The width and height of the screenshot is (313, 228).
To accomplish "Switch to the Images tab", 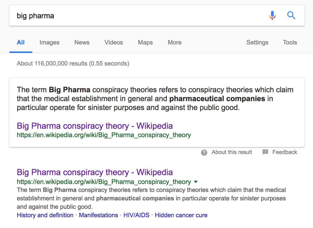I will [x=49, y=43].
